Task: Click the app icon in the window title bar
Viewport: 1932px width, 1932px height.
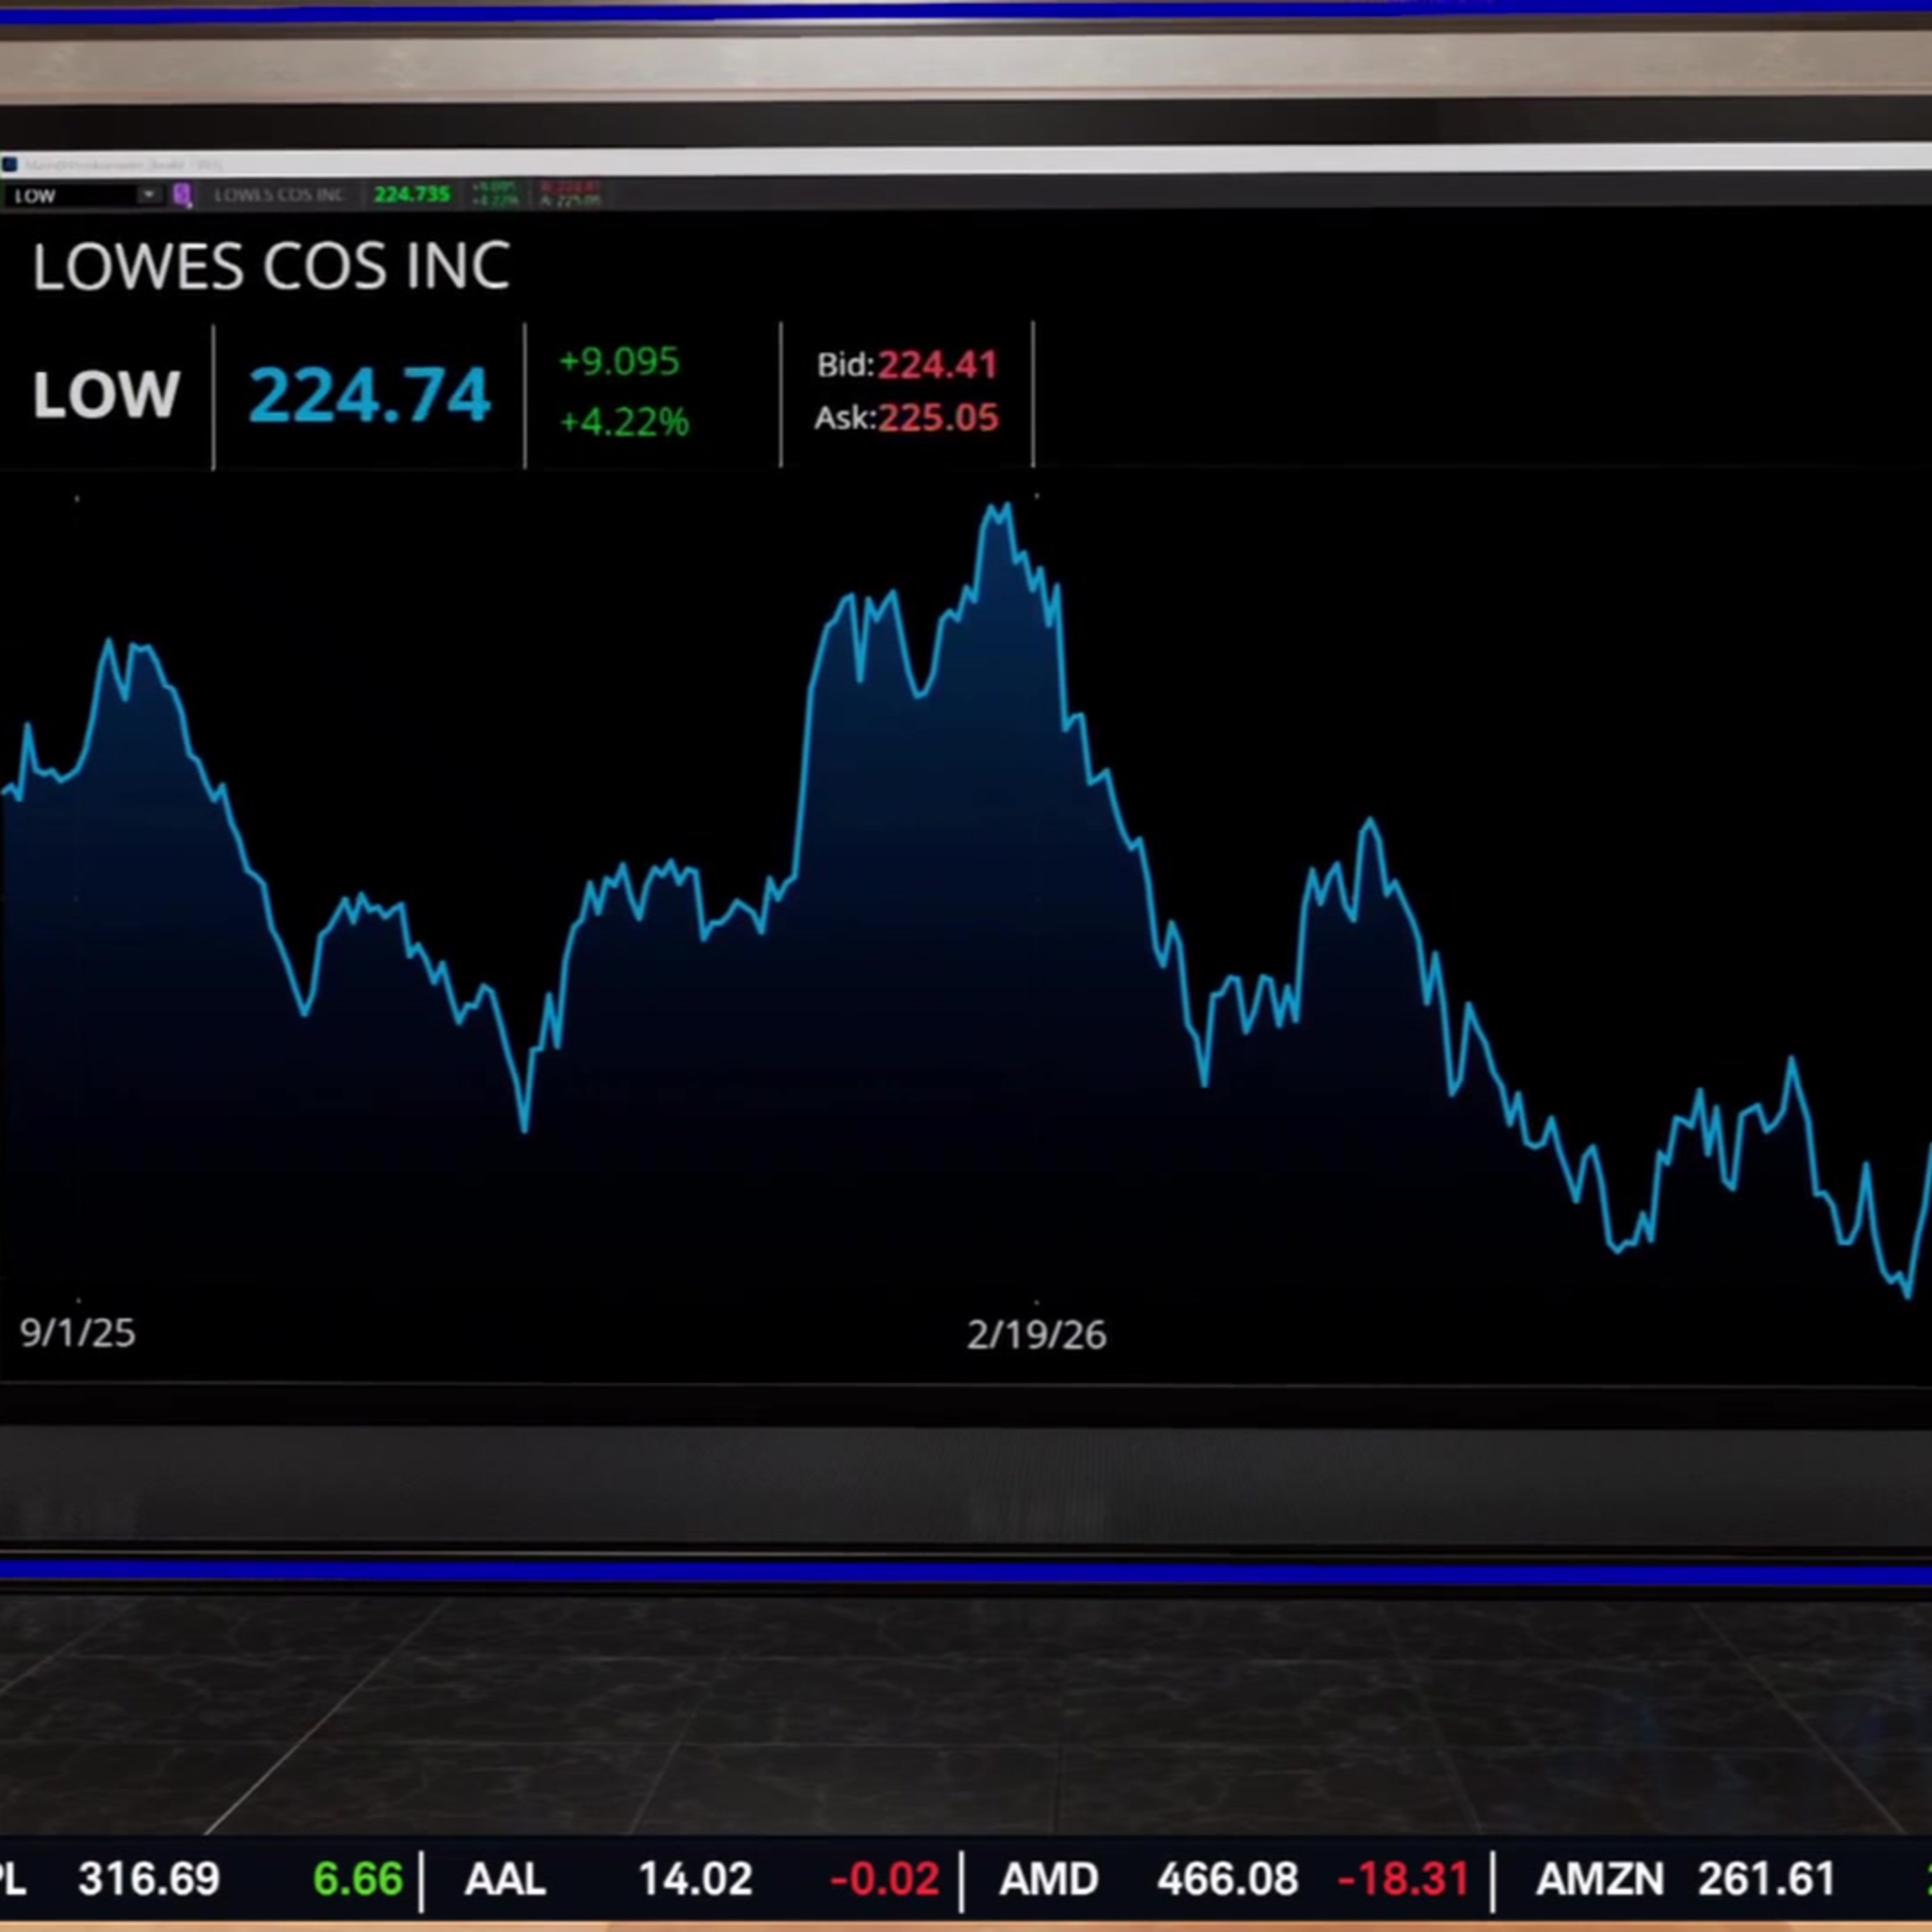Action: coord(9,164)
